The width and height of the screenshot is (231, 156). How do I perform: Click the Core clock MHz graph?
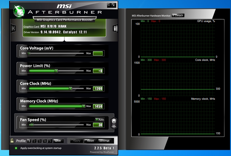[178, 79]
